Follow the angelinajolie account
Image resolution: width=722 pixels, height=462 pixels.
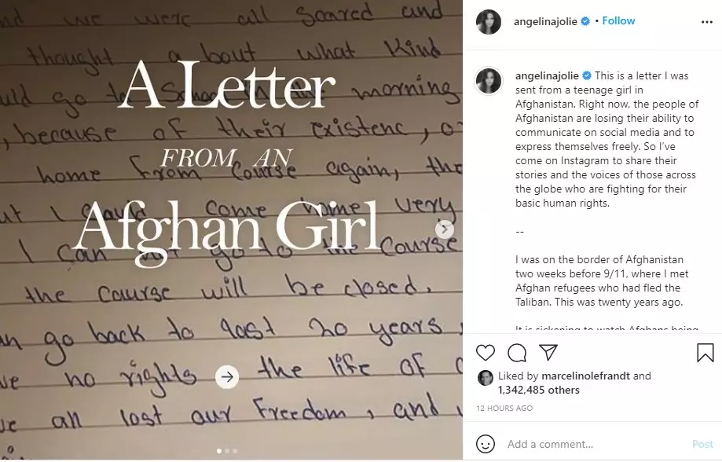point(618,21)
